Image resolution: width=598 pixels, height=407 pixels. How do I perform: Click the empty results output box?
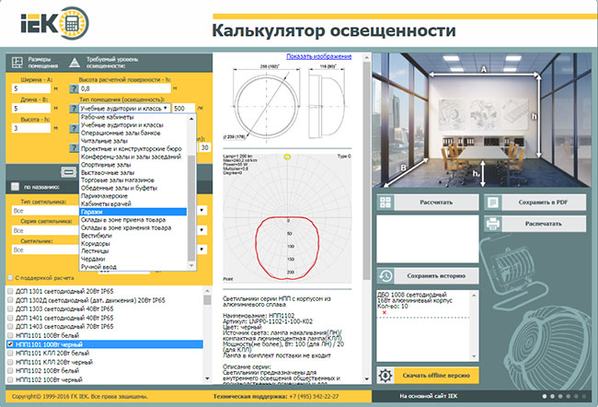(x=428, y=238)
